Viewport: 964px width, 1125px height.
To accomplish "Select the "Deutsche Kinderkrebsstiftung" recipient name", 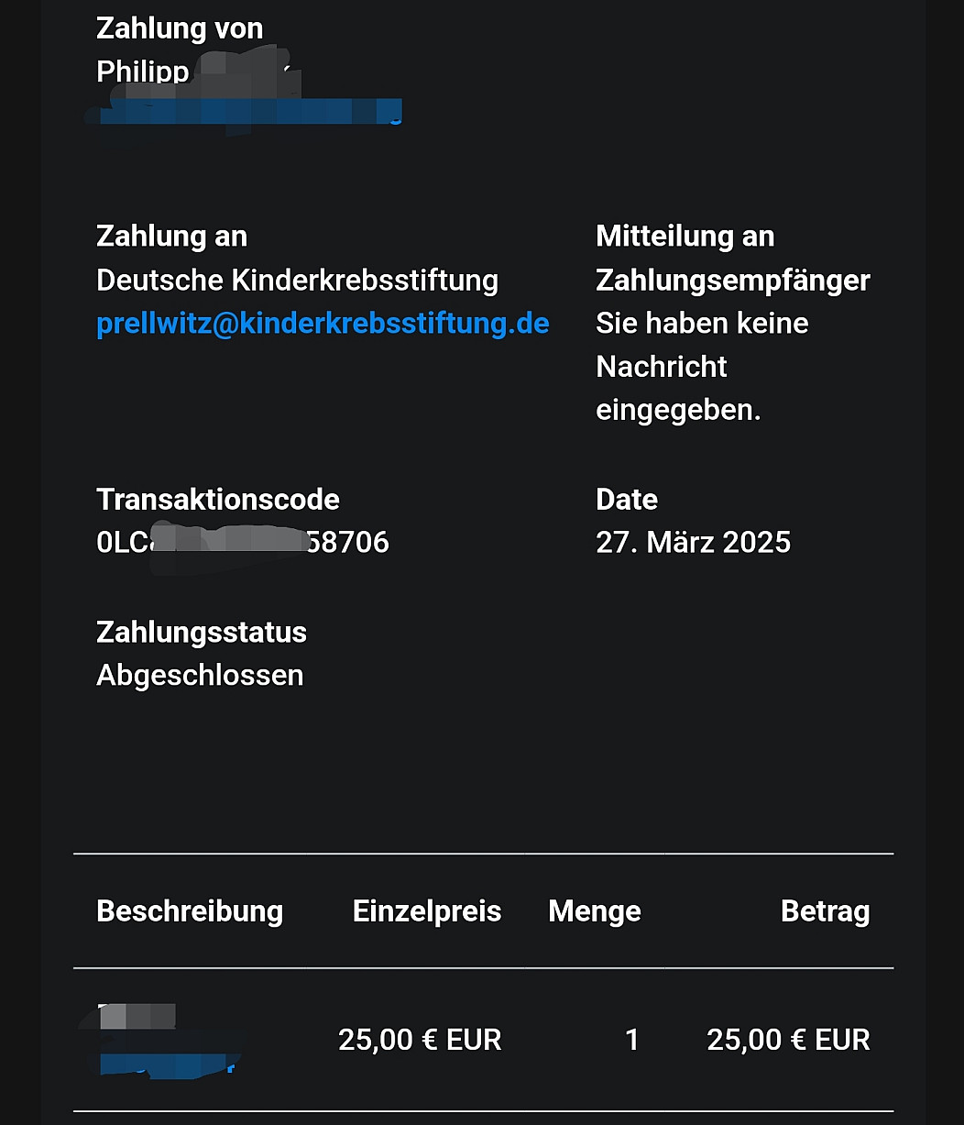I will (x=297, y=280).
